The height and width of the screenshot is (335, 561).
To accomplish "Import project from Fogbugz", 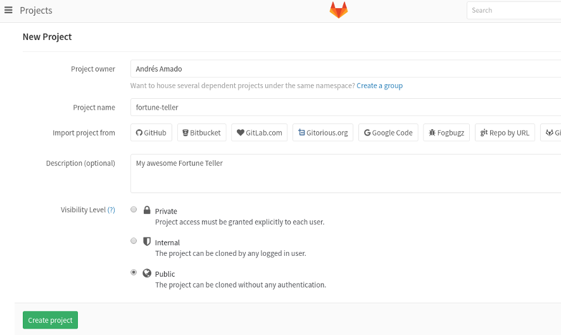I will pyautogui.click(x=446, y=132).
